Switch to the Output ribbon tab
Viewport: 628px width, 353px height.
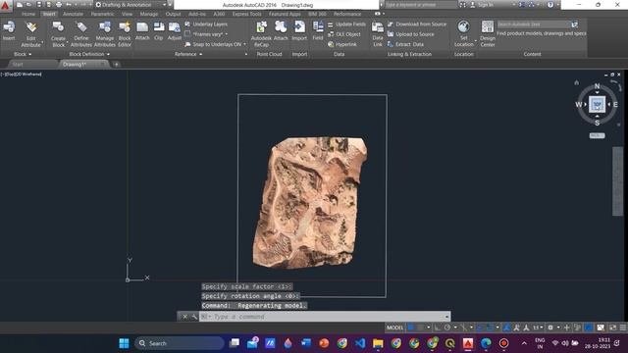pos(173,14)
